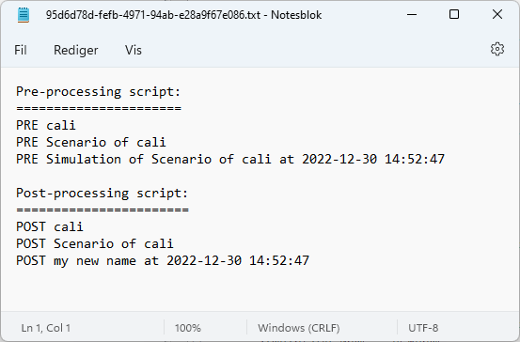
Task: Open the Rediger menu
Action: tap(75, 50)
